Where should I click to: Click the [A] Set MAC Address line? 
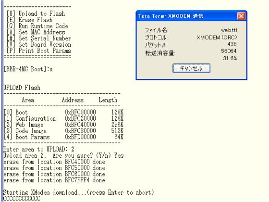[x=36, y=32]
